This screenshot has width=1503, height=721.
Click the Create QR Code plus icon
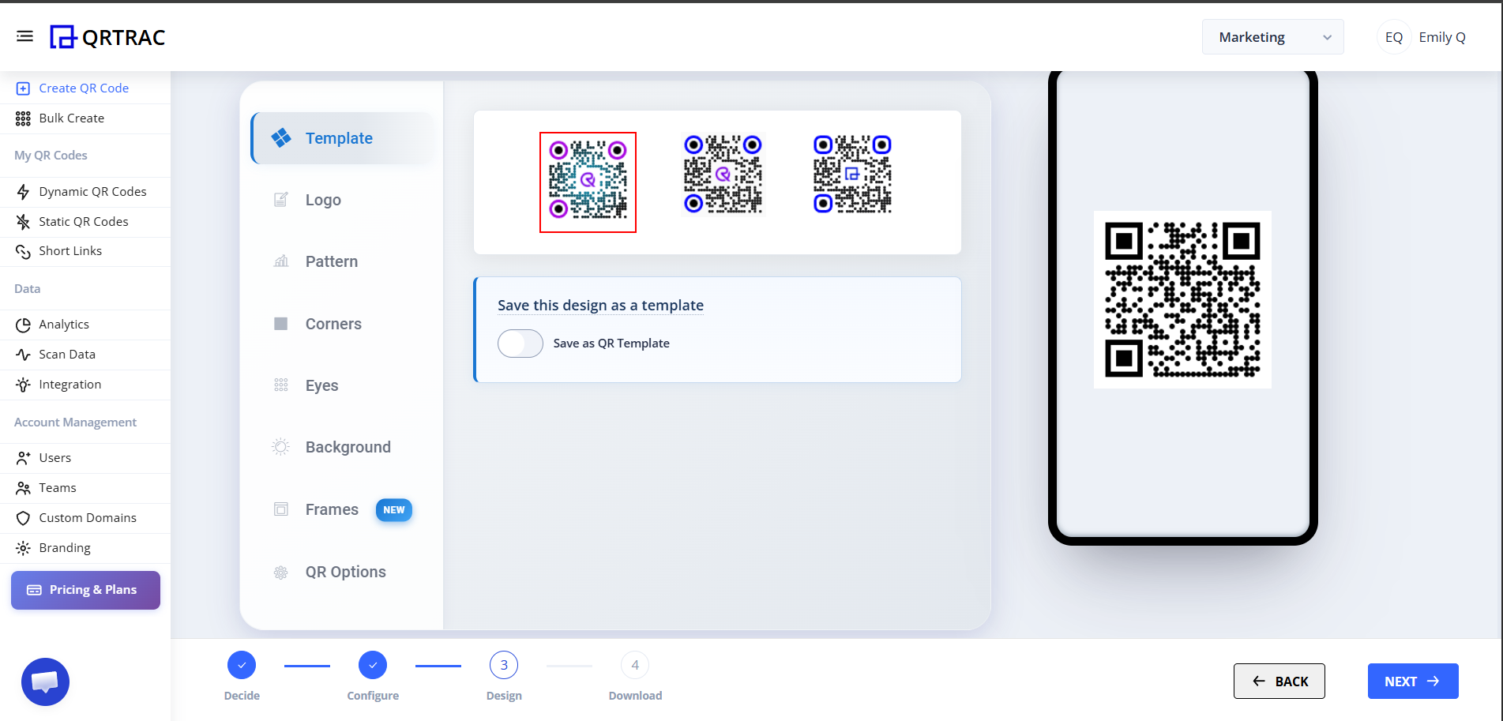tap(23, 88)
